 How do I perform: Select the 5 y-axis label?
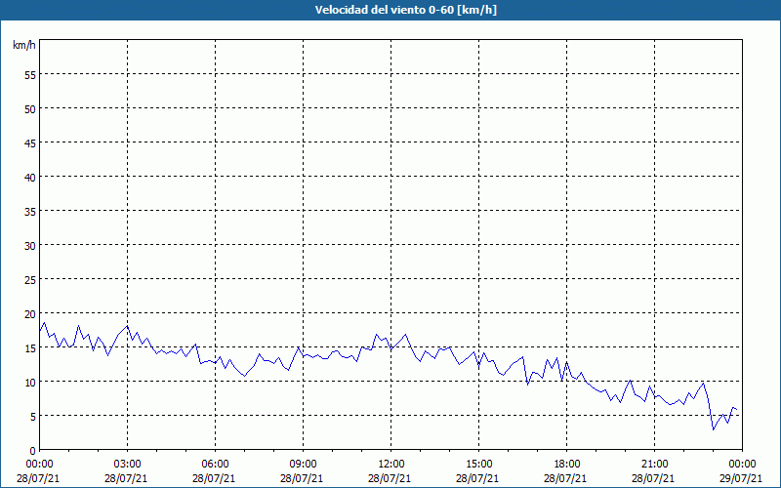(33, 417)
